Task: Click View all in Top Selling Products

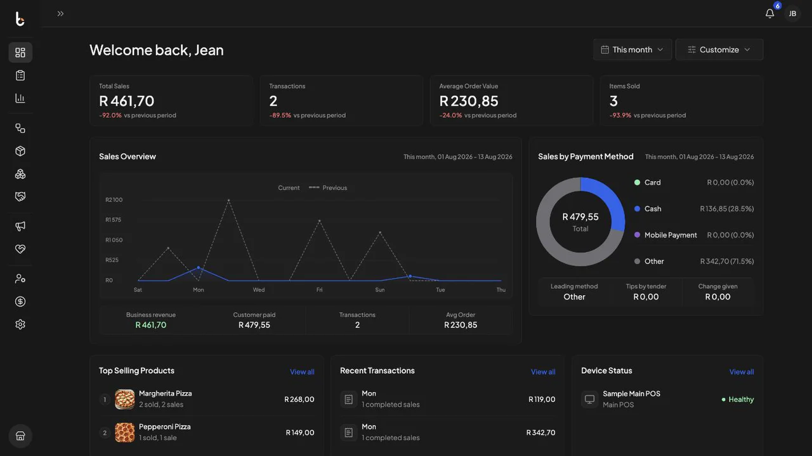Action: pyautogui.click(x=302, y=372)
